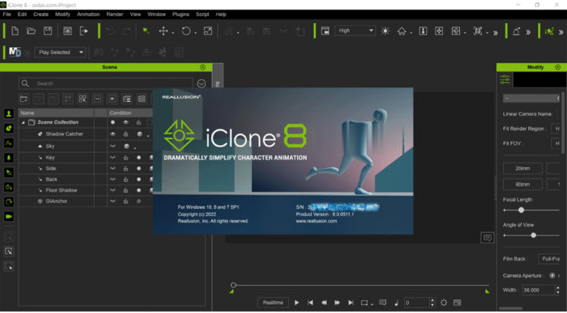Collapse the Scene Collection tree node

point(23,122)
